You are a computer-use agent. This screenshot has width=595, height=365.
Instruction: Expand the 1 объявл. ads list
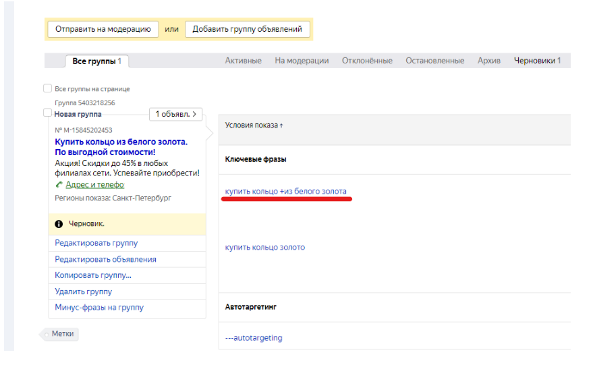(175, 114)
